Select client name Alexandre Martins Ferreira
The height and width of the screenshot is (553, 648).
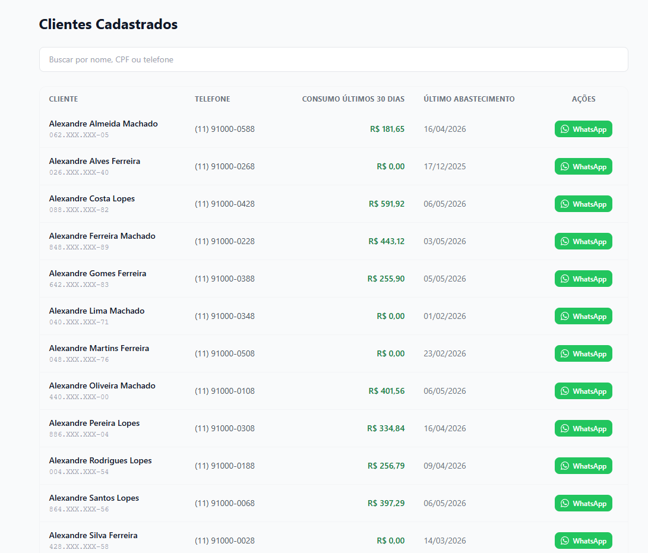(99, 348)
